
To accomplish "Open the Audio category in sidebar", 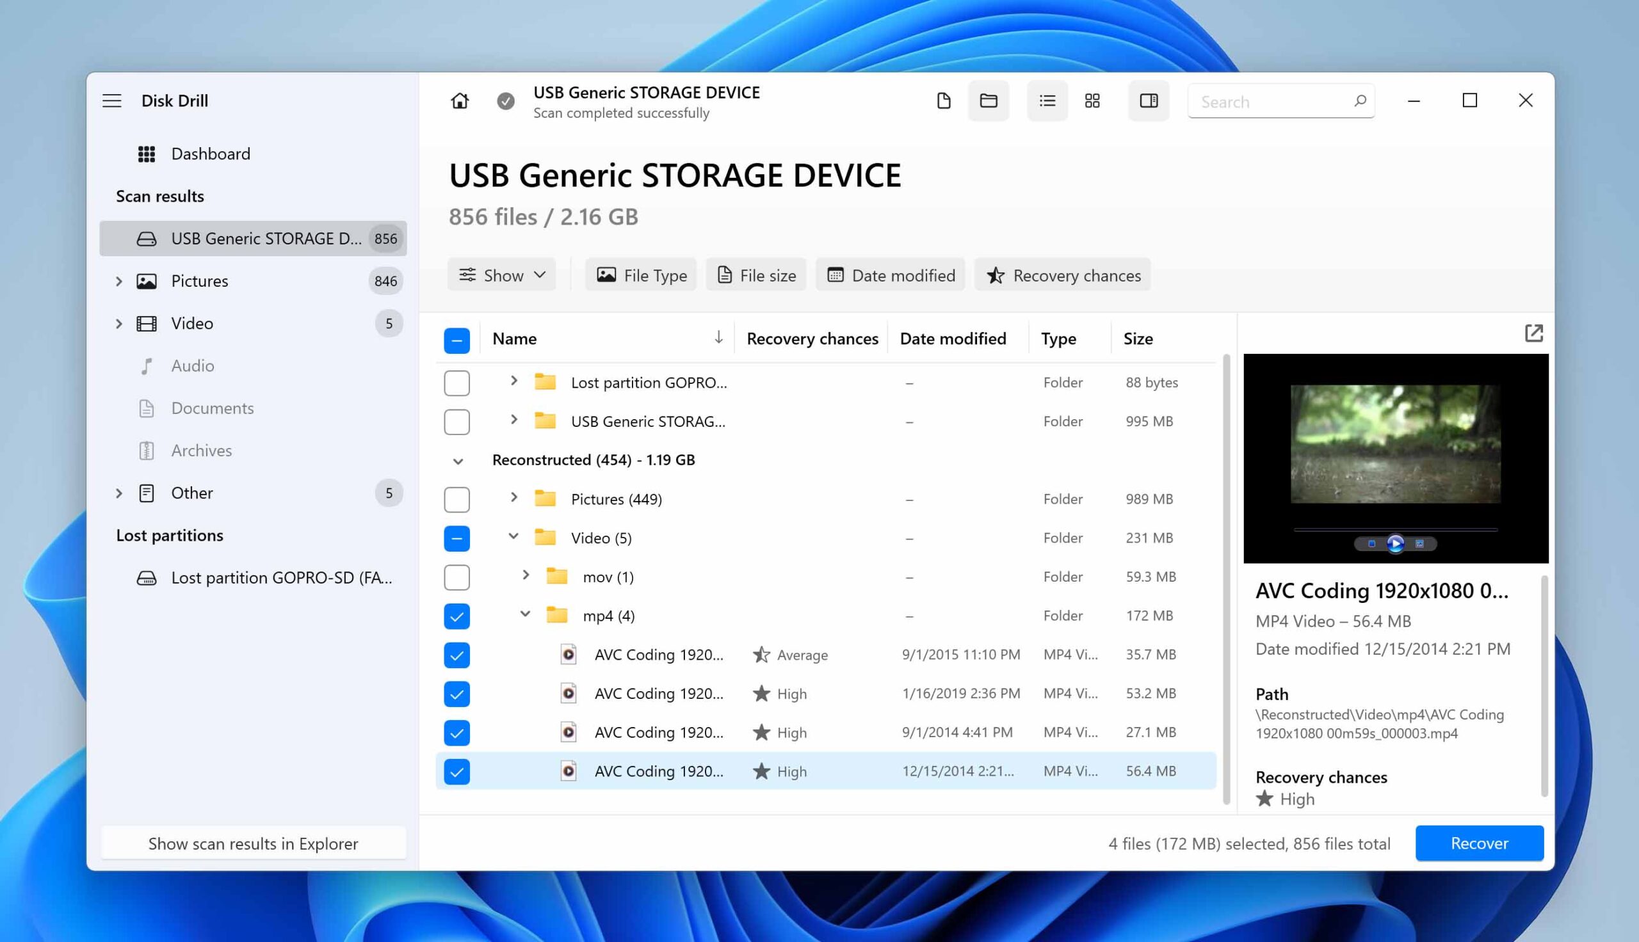I will (x=253, y=366).
